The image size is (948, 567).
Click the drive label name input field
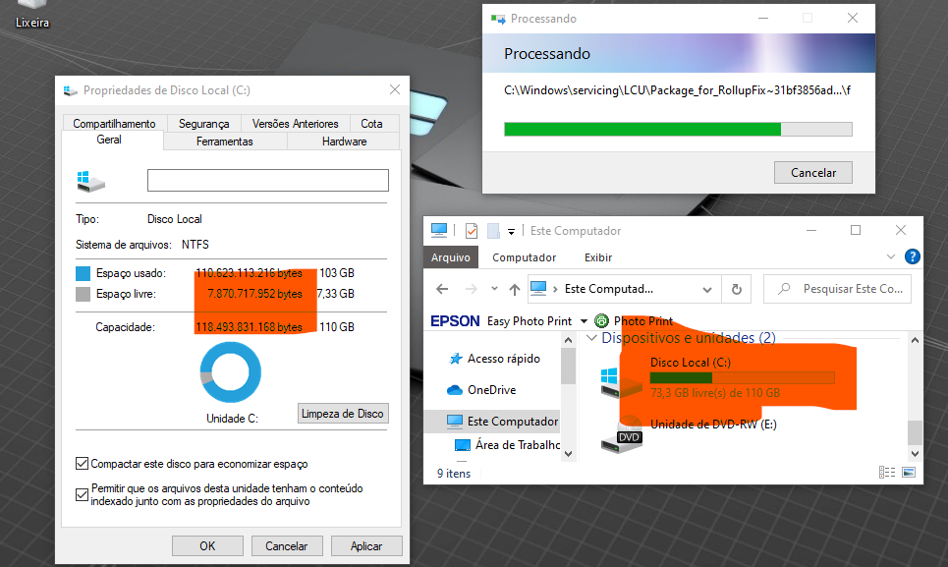(x=268, y=180)
